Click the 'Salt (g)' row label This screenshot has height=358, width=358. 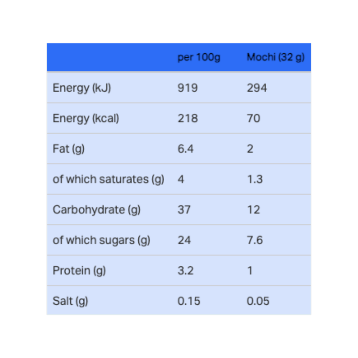click(70, 301)
